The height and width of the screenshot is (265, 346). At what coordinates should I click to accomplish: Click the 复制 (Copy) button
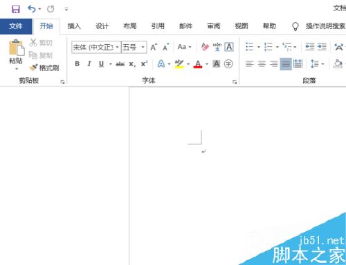point(41,55)
